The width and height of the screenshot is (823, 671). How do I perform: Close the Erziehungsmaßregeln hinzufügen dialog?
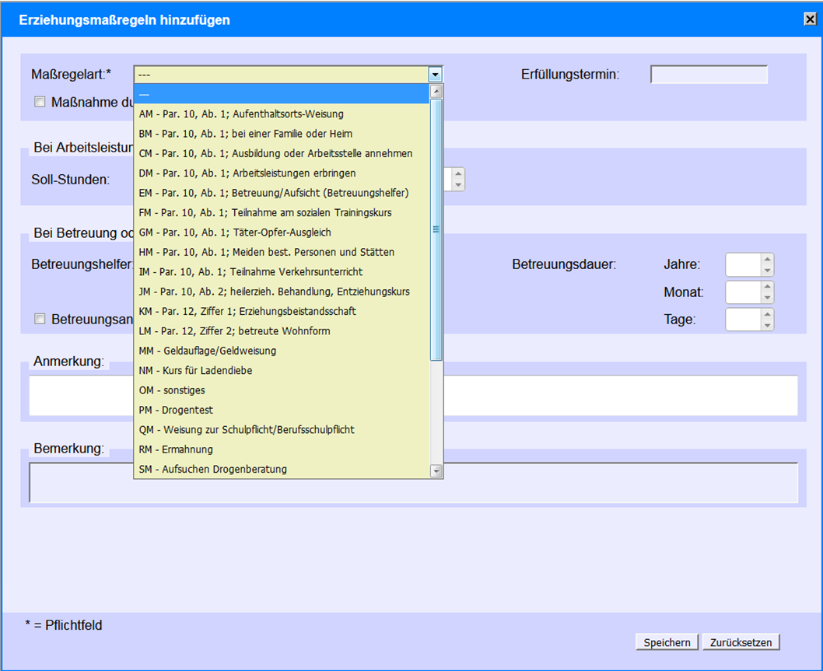pos(810,20)
